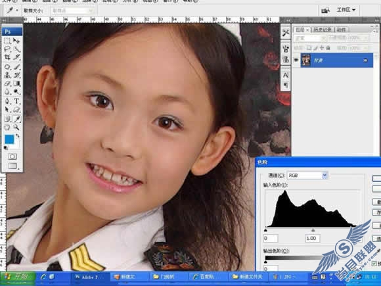
Task: Open the brushes dock icon
Action: click(x=286, y=49)
